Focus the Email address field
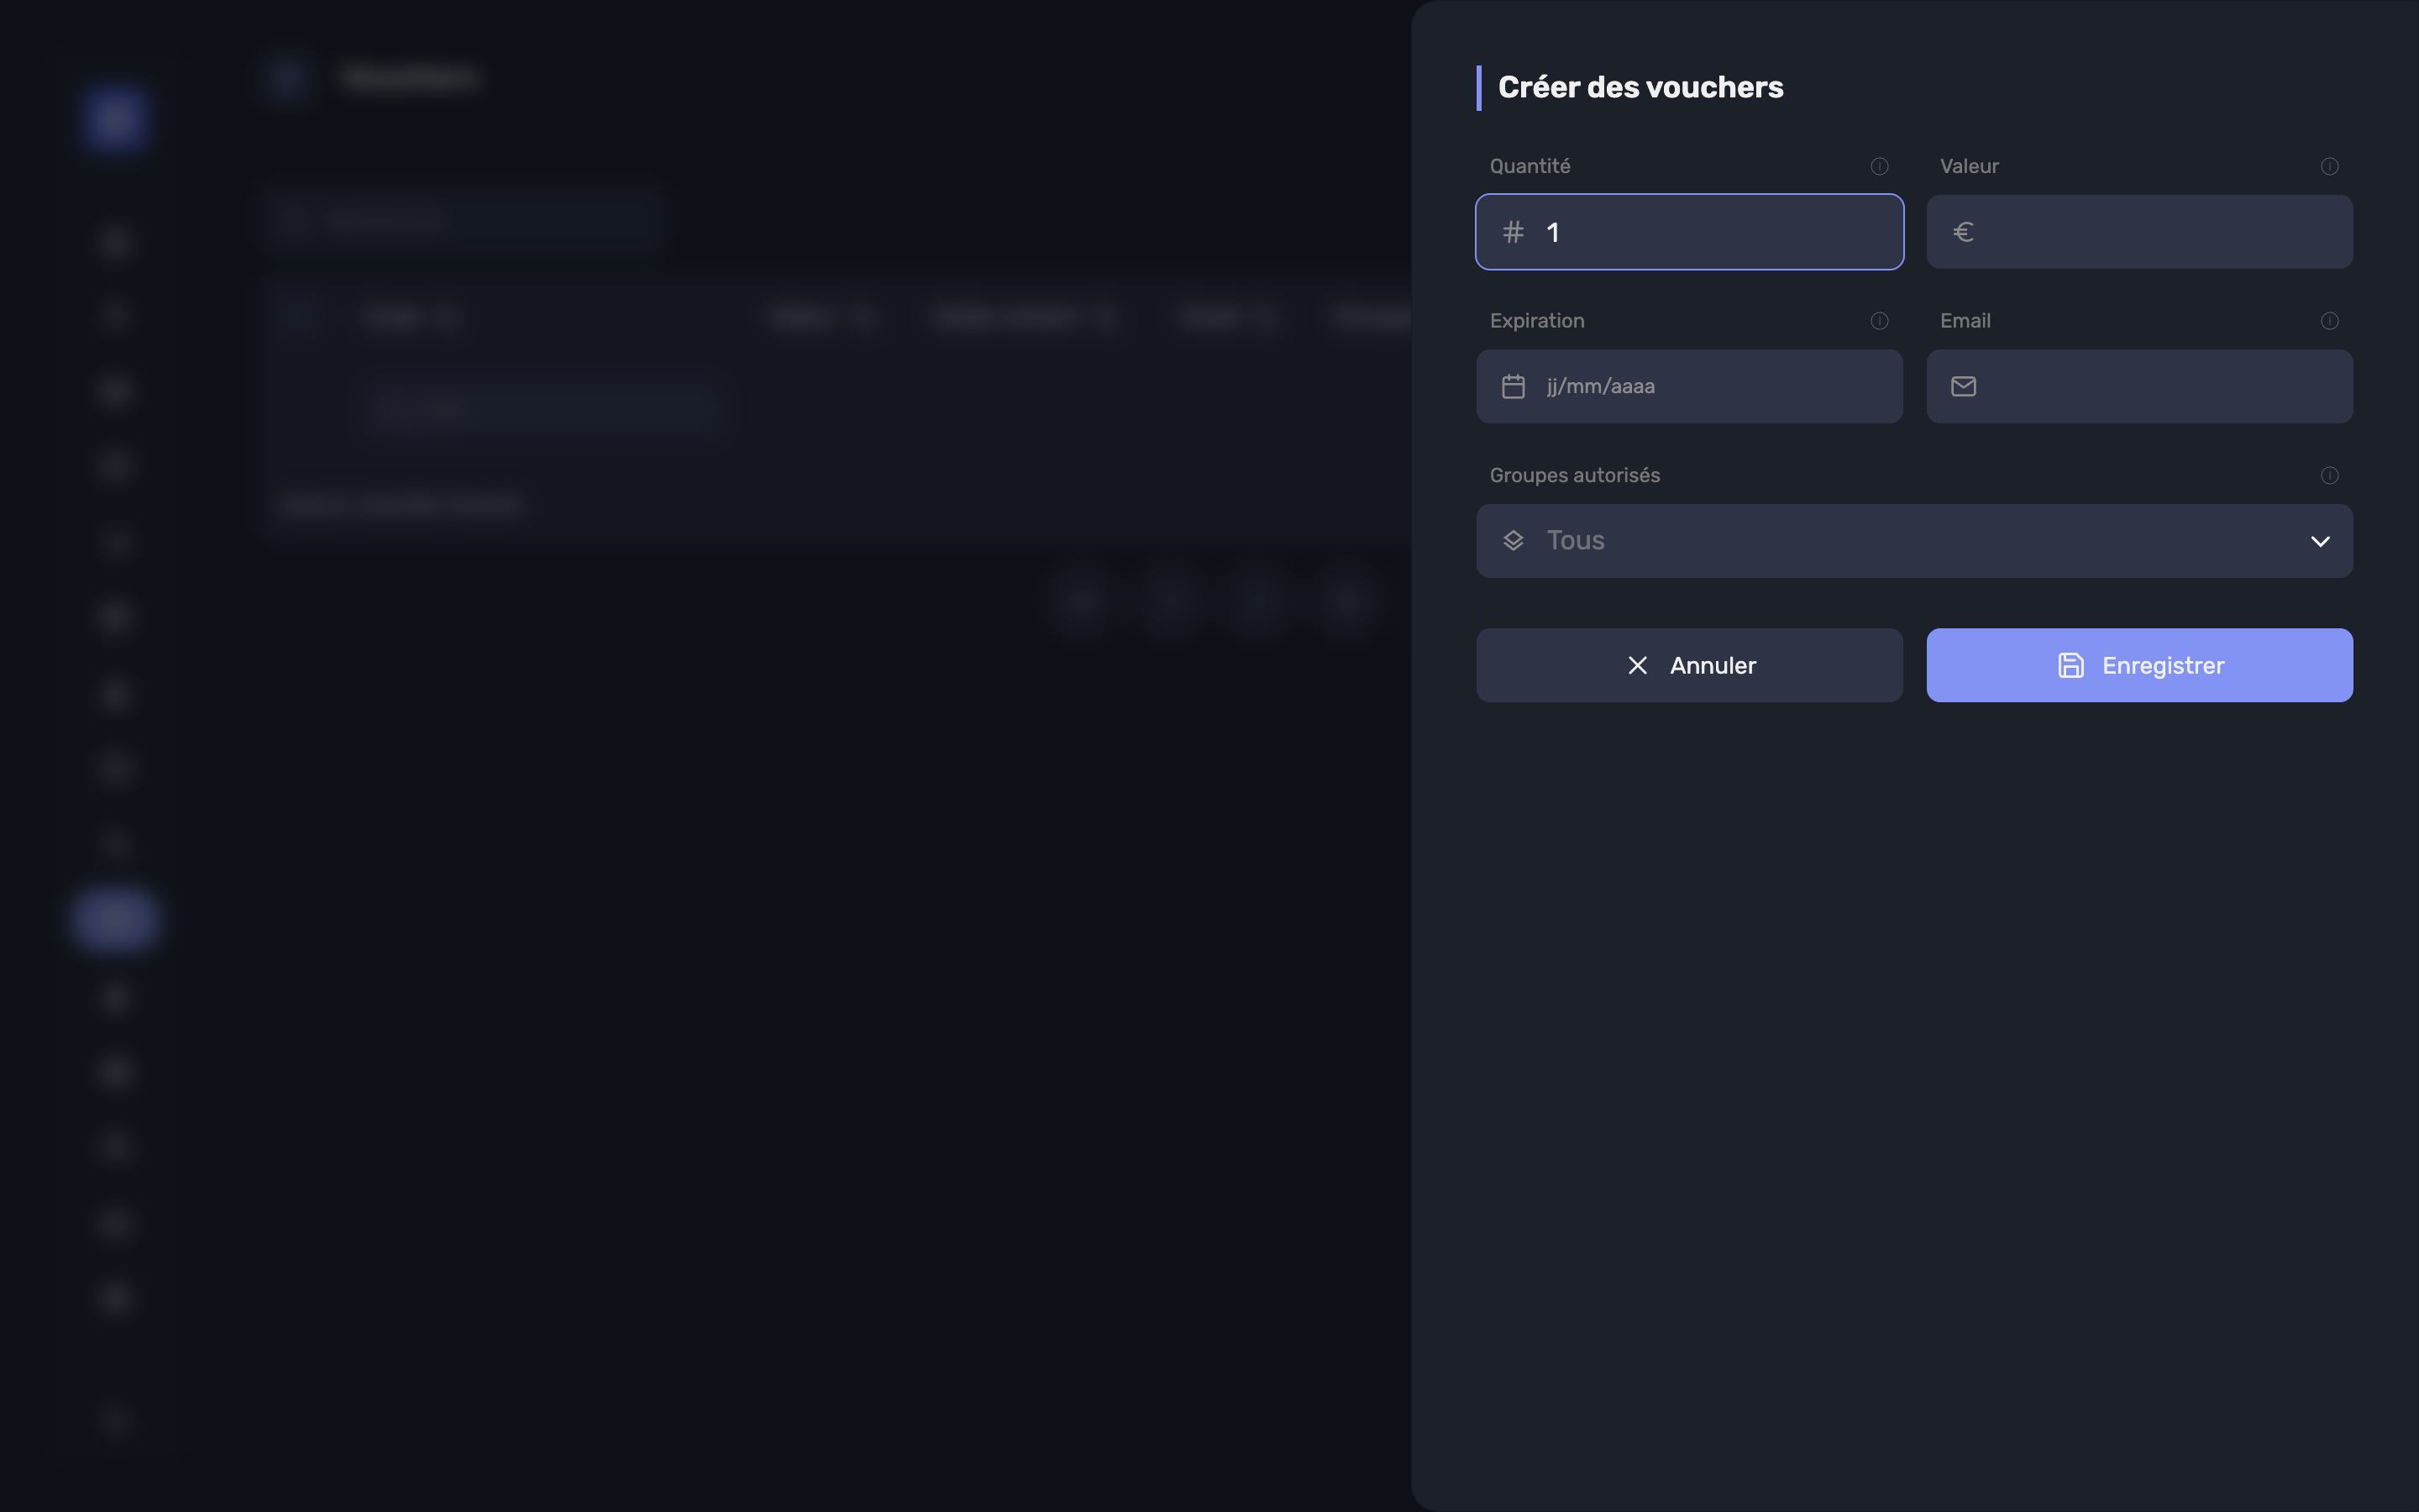 pos(2139,386)
